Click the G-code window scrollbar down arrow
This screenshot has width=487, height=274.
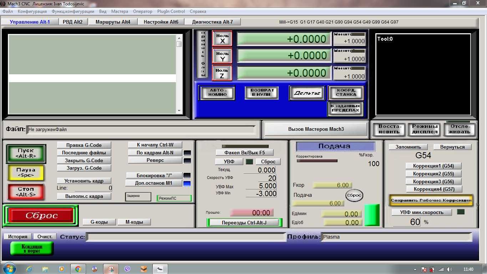tap(179, 111)
